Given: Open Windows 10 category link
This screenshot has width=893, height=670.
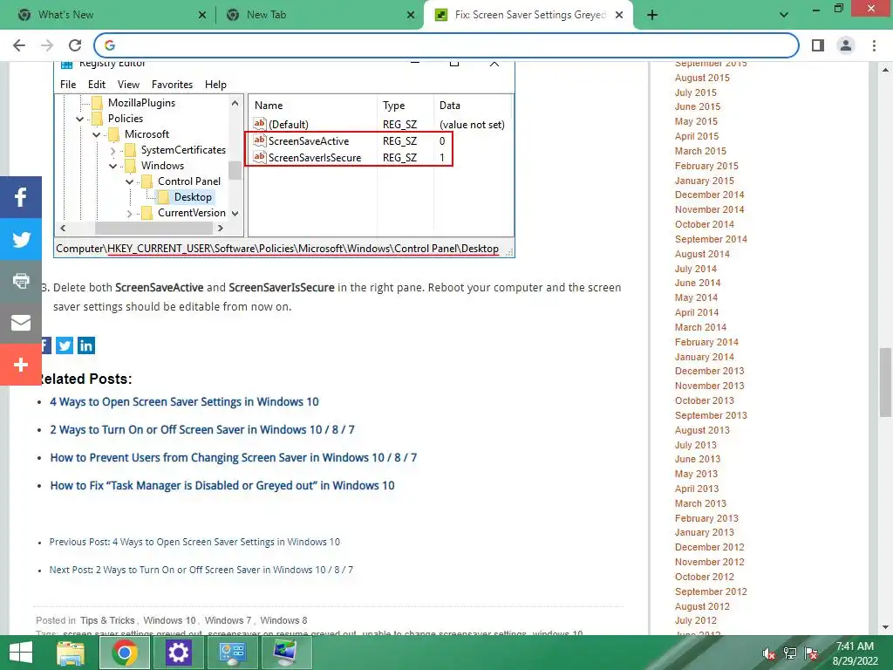Looking at the screenshot, I should point(169,620).
